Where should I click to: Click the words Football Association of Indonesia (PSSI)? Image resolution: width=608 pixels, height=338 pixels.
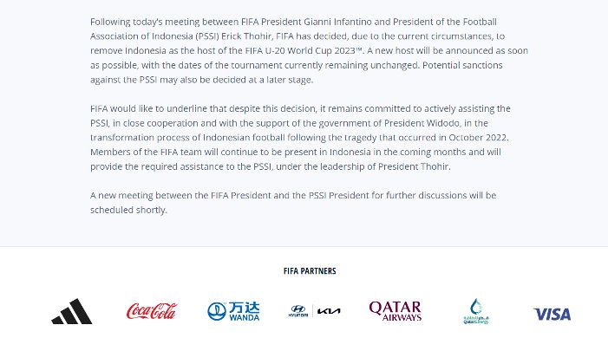(293, 29)
